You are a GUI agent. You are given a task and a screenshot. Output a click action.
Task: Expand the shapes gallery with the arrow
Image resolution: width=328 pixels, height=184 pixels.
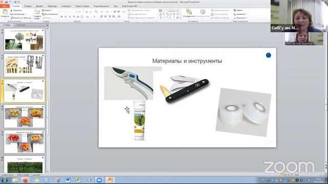pos(181,18)
